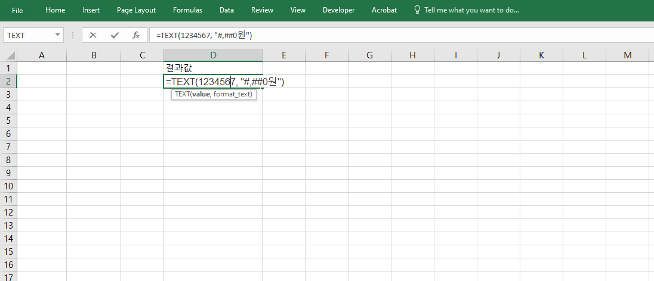Select row 2 header
Viewport: 654px width, 281px height.
tap(8, 81)
